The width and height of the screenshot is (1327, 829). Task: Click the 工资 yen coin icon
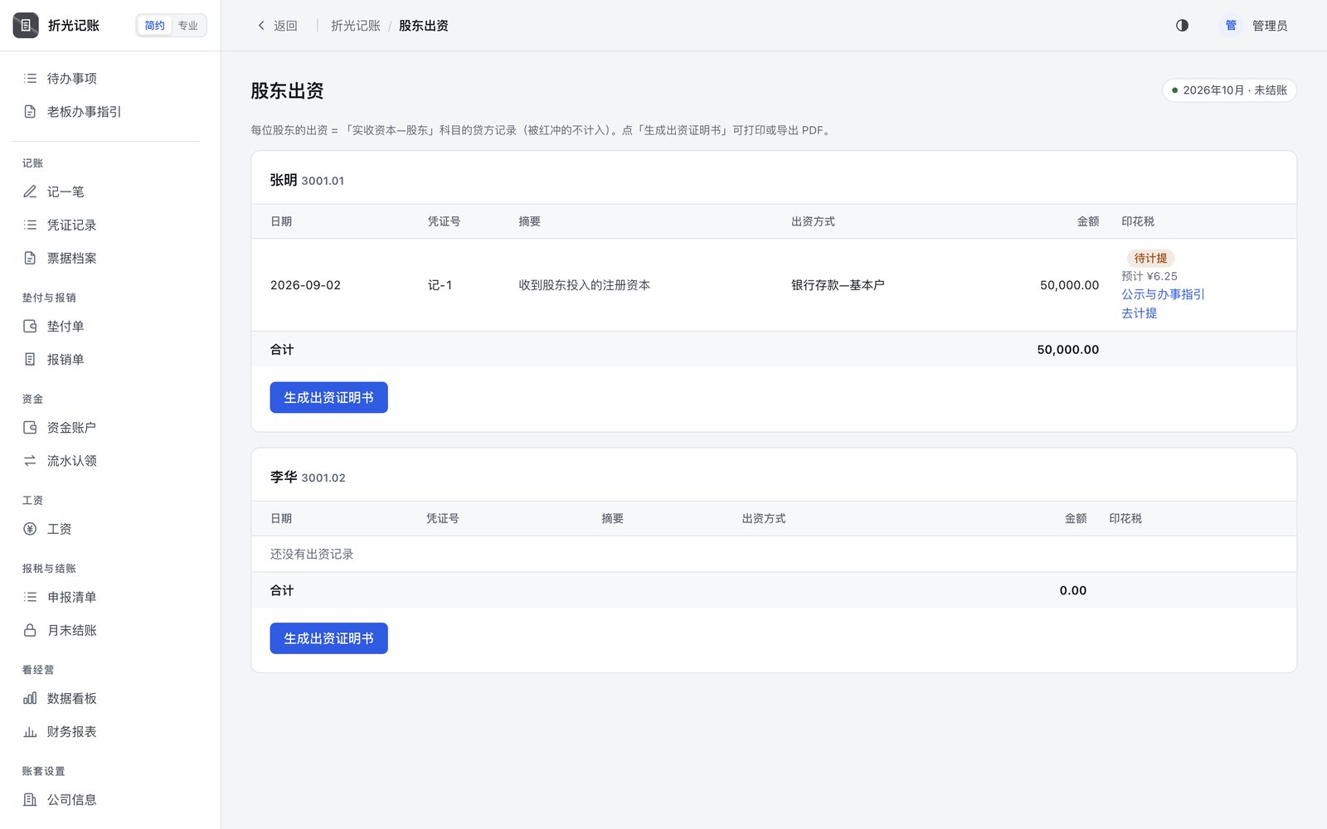[31, 529]
